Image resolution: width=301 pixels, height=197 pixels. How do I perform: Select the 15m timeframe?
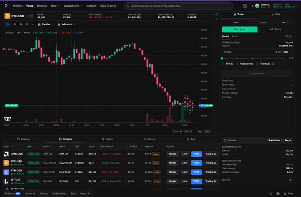(8, 24)
